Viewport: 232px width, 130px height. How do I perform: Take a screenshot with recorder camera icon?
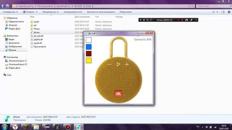point(187,20)
